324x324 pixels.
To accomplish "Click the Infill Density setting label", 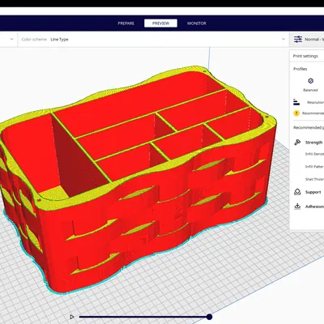I will pos(314,154).
